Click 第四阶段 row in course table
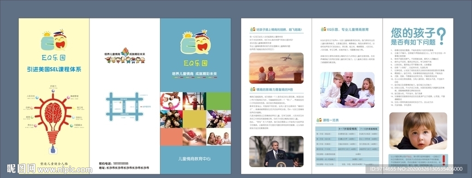This screenshot has width=472, height=178. [x=347, y=149]
